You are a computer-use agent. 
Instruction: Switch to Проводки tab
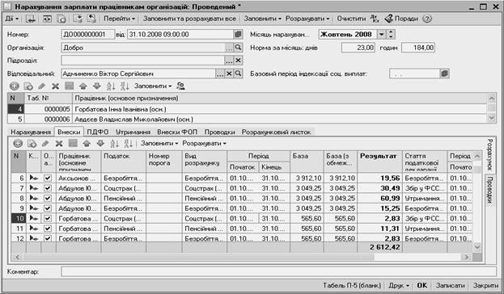(x=219, y=132)
